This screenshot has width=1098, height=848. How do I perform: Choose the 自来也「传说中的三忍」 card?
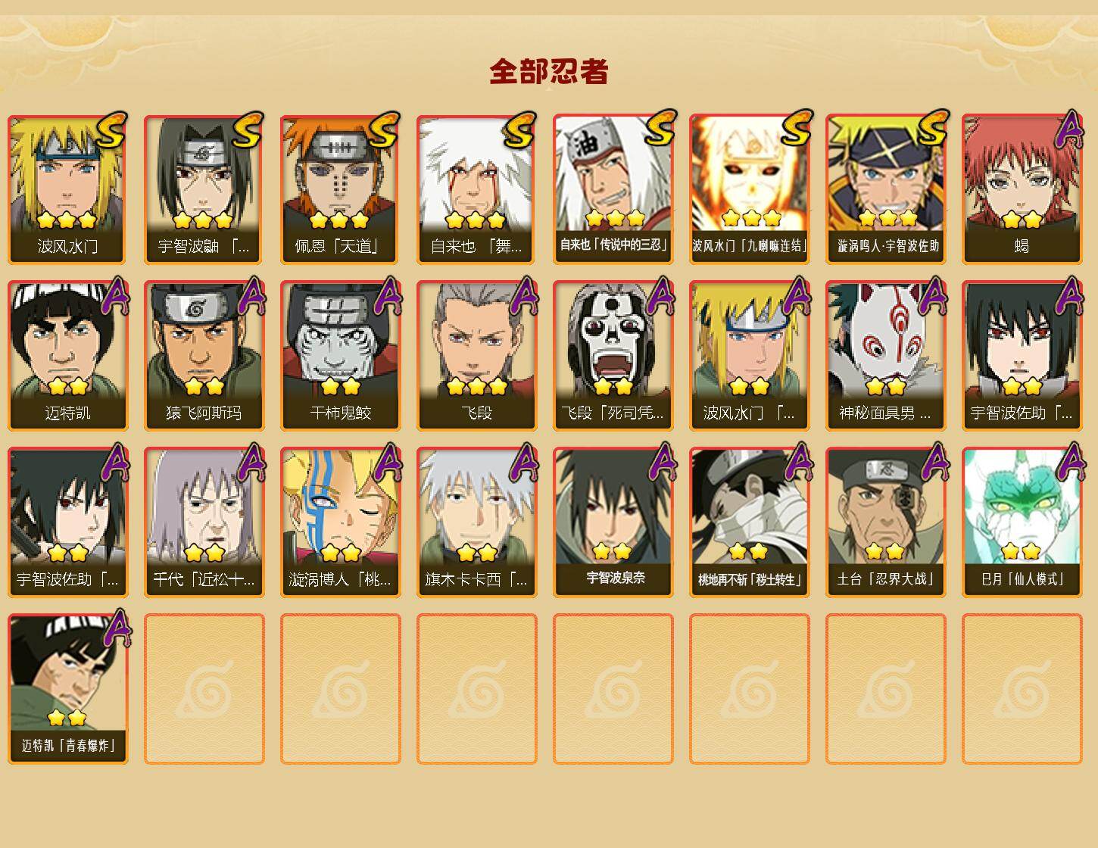pos(613,189)
